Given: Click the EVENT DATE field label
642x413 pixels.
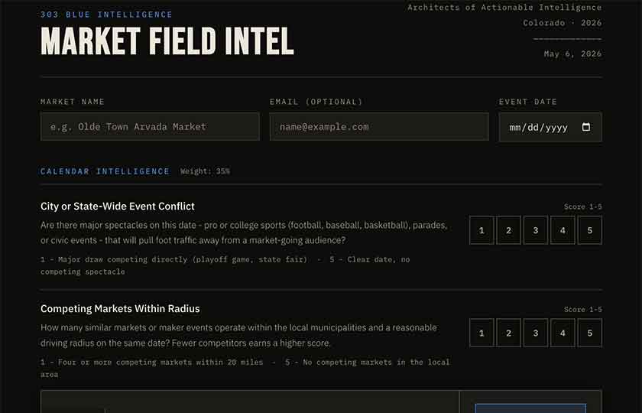Looking at the screenshot, I should (528, 102).
